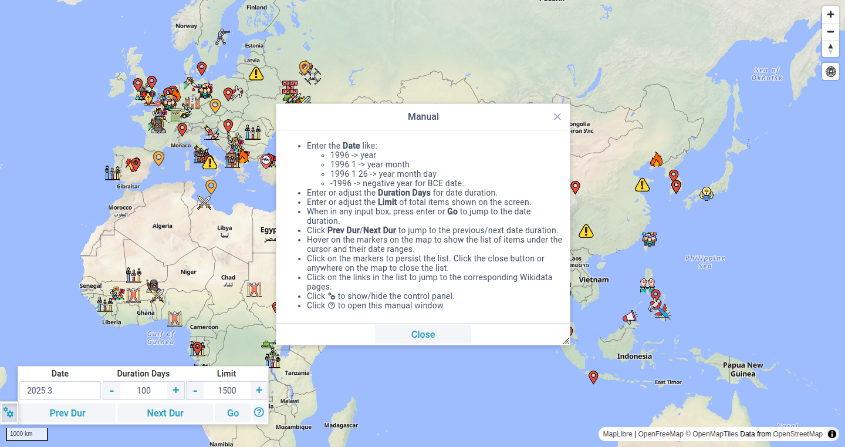Image resolution: width=845 pixels, height=447 pixels.
Task: Click the tank icon in central Africa
Action: (x=269, y=344)
